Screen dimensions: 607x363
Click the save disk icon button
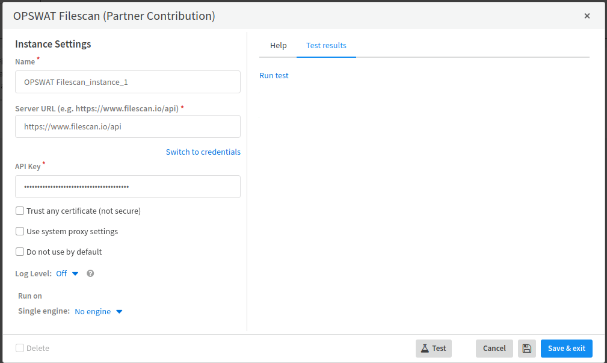pos(526,349)
